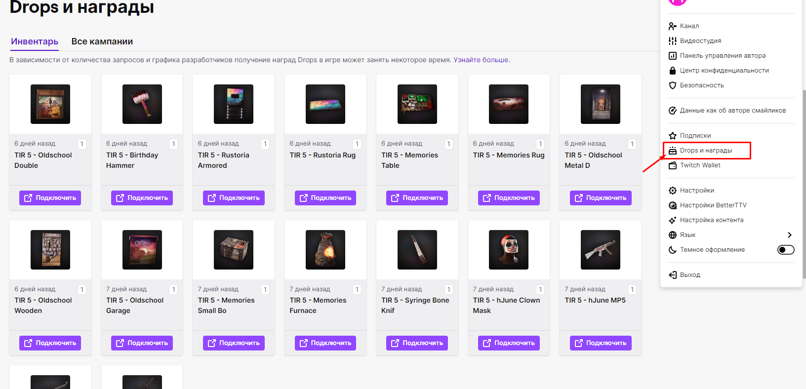Screen dimensions: 806x389
Task: Toggle the Темное оформление switch
Action: [x=785, y=250]
